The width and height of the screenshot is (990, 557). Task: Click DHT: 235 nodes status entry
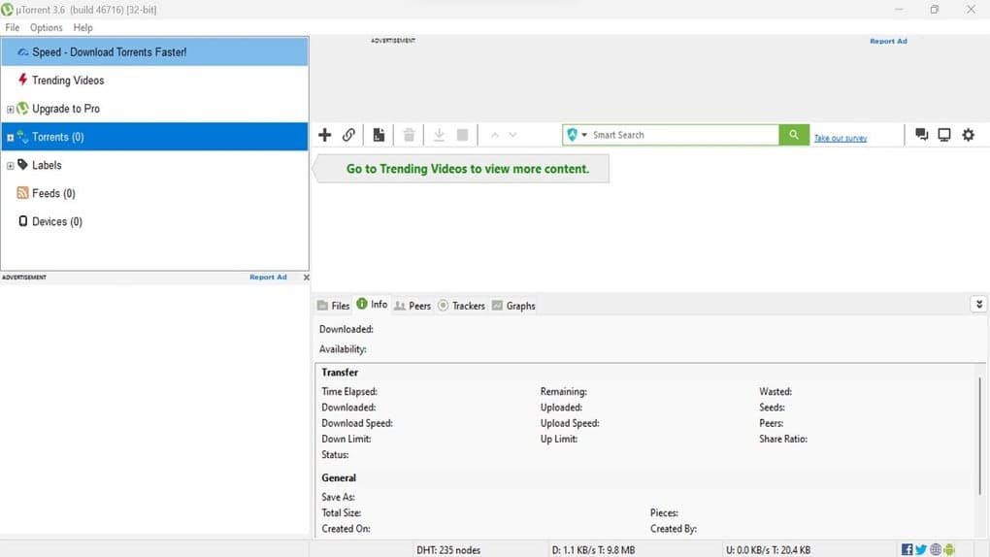pos(448,550)
